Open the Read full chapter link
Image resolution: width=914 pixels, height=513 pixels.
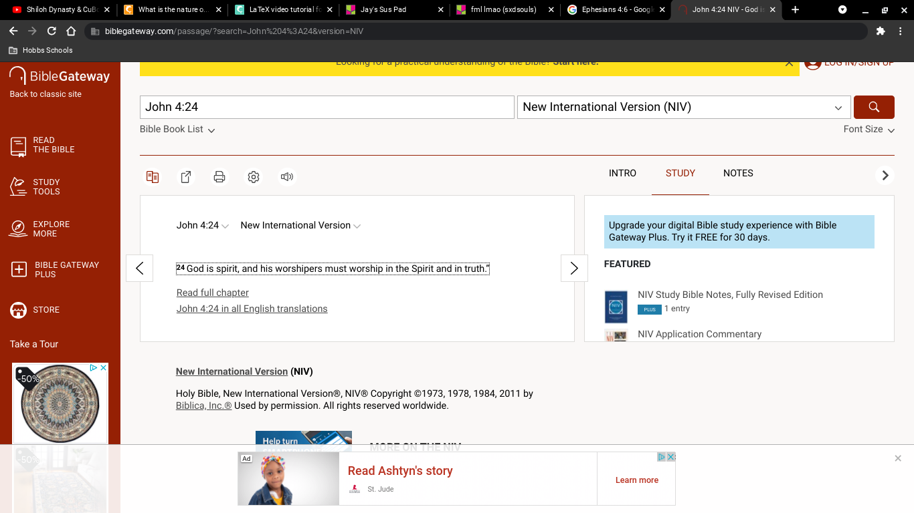coord(213,293)
